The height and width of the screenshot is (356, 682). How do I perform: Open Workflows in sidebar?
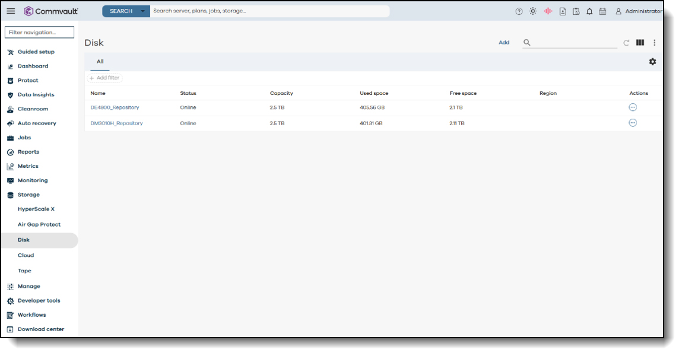click(x=31, y=315)
